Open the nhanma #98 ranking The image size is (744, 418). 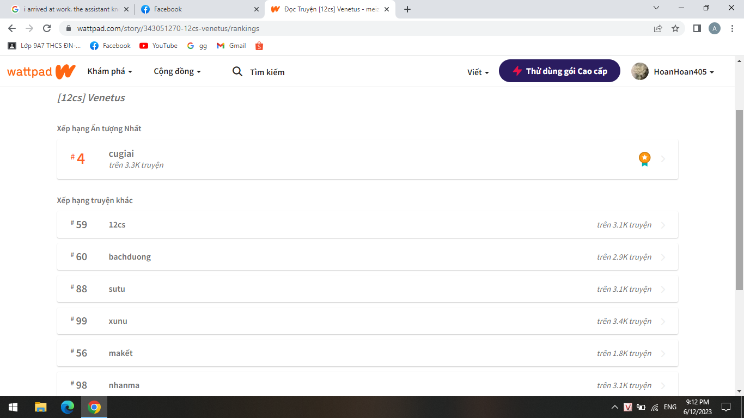[368, 385]
